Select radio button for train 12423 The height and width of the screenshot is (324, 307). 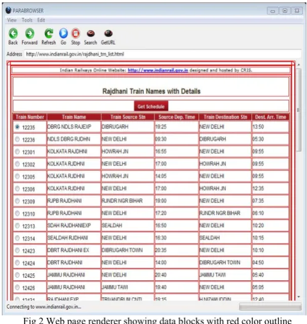pyautogui.click(x=17, y=251)
